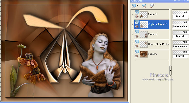Click the New Layer icon in Calques toolbar
Screen dimensions: 189x103
pos(134,6)
